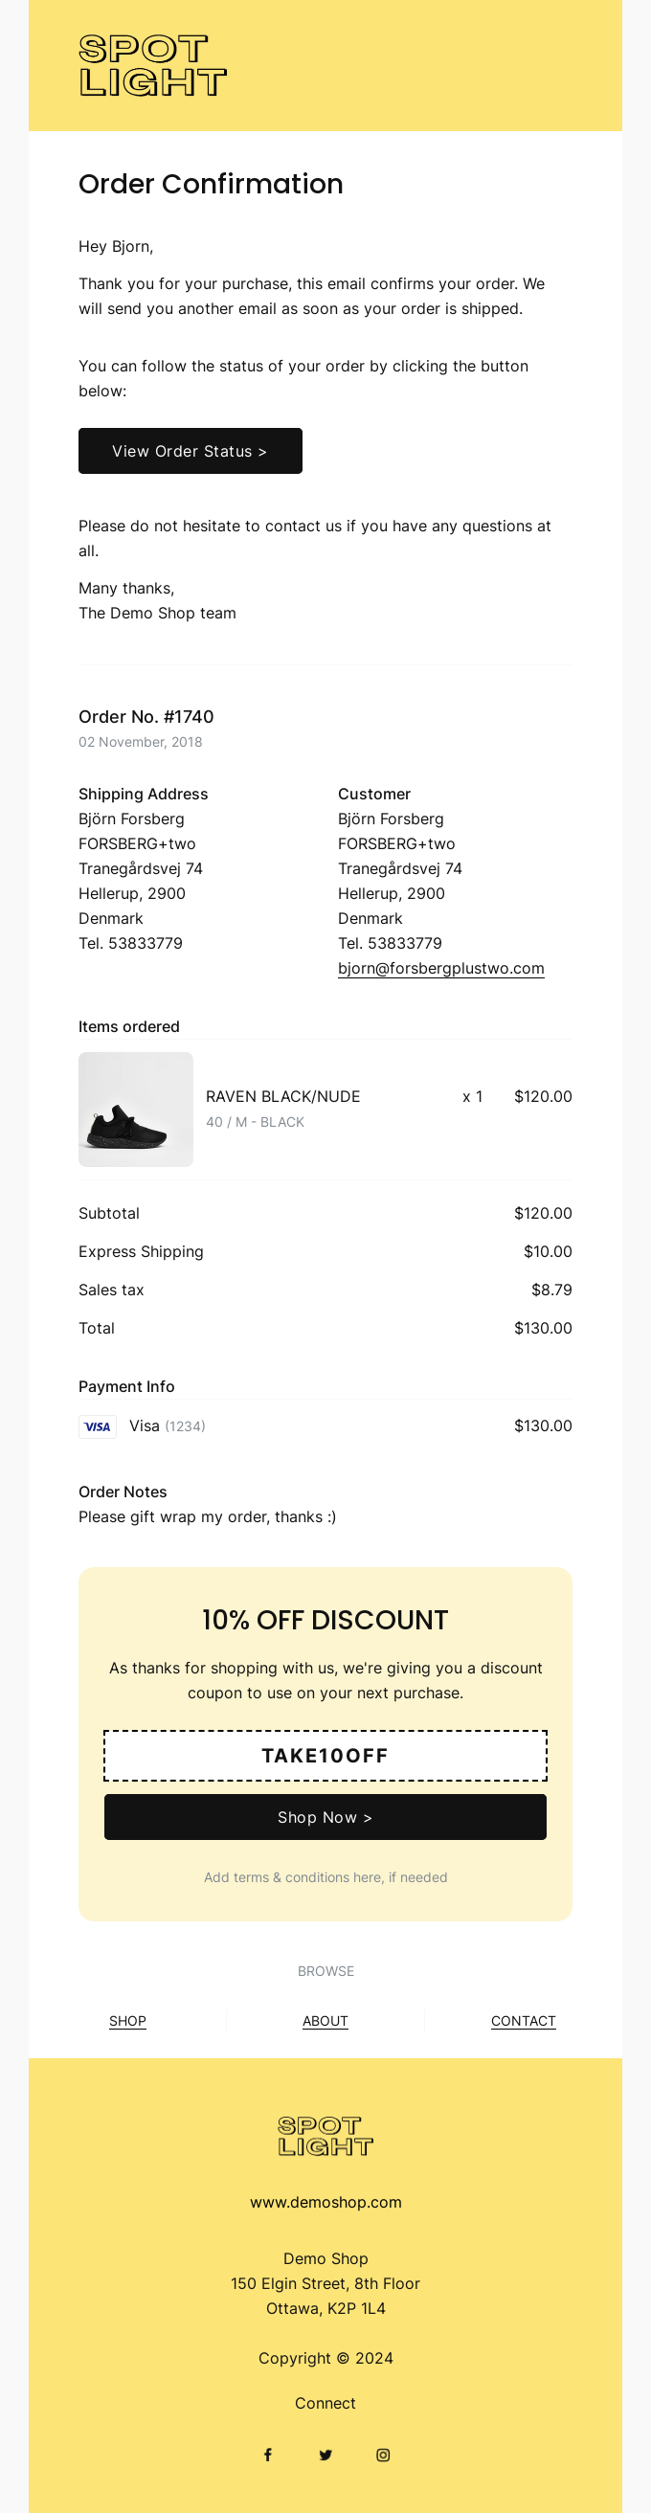Open the bjorn@forsbergplustwo.com email link
This screenshot has width=651, height=2513.
[440, 968]
